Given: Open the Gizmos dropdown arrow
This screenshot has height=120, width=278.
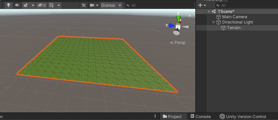Looking at the screenshot, I should point(120,5).
